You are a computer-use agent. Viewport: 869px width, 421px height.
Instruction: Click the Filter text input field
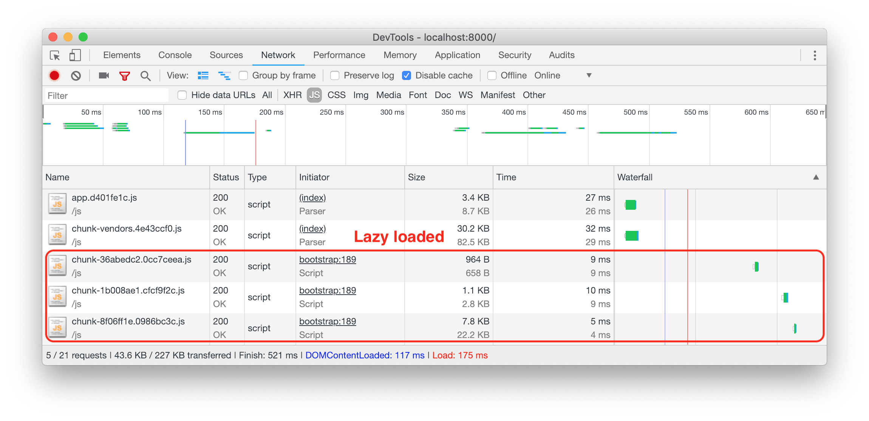pyautogui.click(x=107, y=95)
